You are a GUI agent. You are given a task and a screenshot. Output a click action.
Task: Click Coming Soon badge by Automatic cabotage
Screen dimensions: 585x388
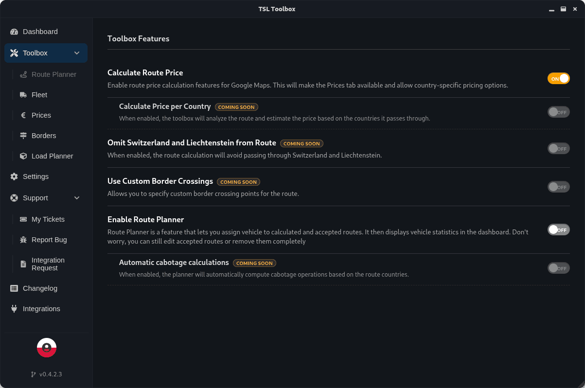254,263
